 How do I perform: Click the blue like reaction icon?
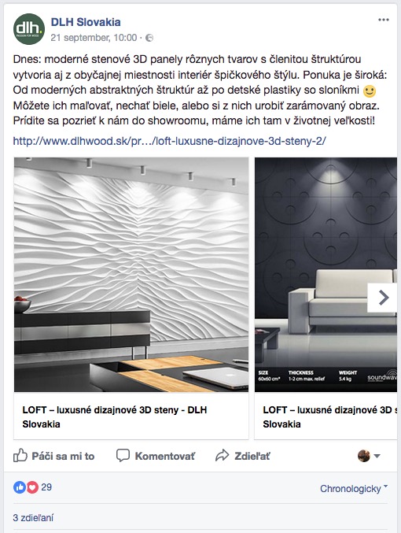(x=20, y=487)
